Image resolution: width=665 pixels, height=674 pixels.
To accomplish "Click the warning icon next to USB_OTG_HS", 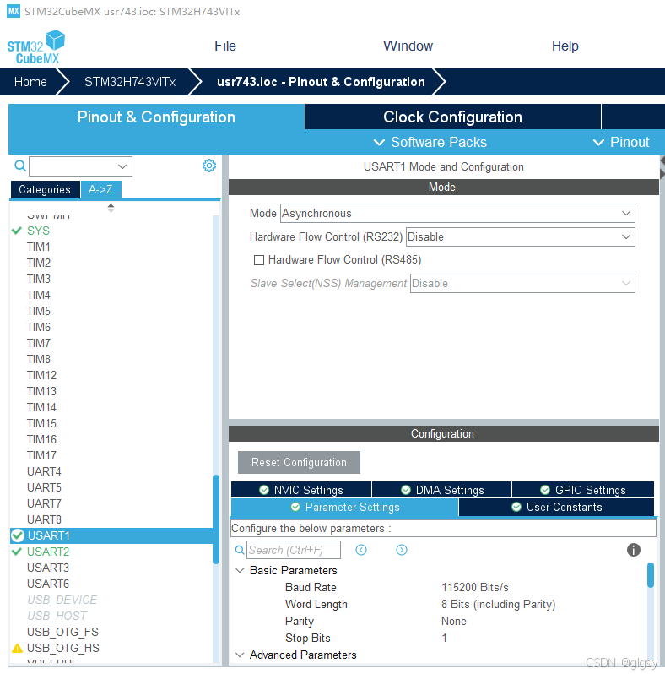I will pyautogui.click(x=17, y=648).
